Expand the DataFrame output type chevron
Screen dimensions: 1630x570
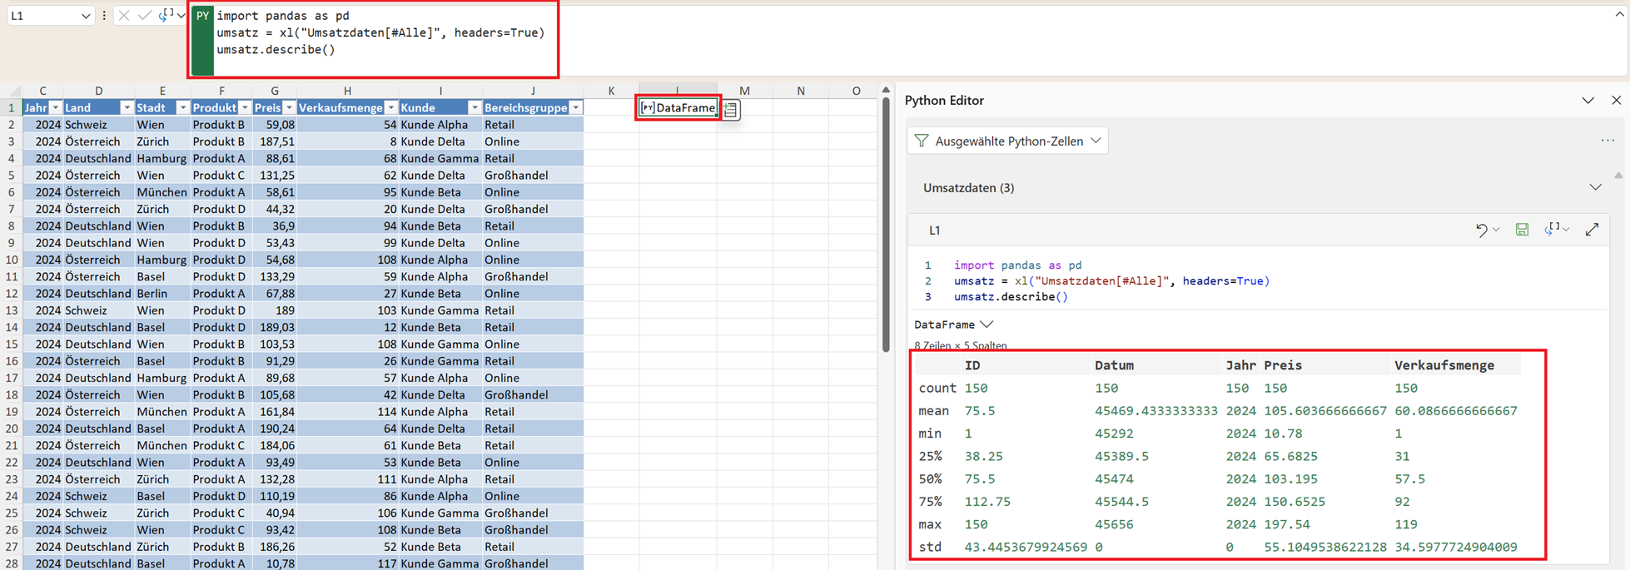coord(986,325)
